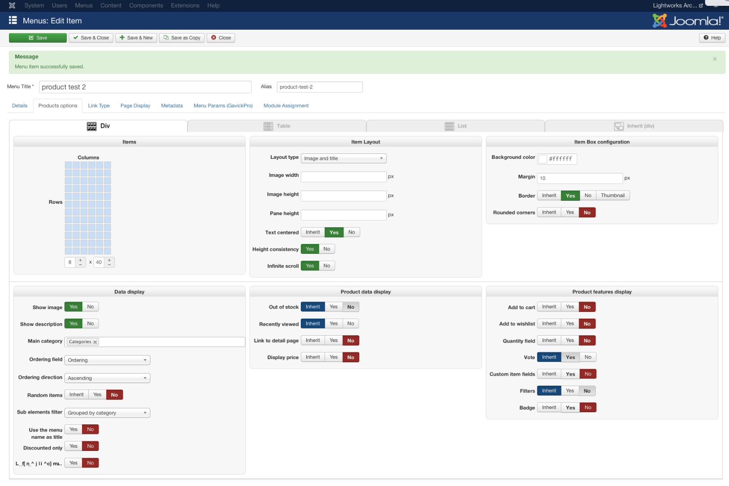729x486 pixels.
Task: Select the List layout icon tab
Action: pyautogui.click(x=449, y=126)
